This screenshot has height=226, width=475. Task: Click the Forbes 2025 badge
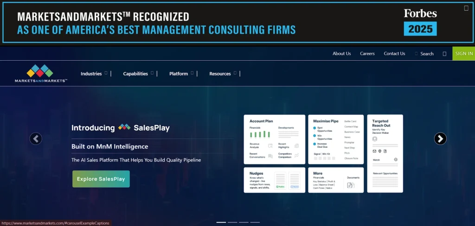420,22
